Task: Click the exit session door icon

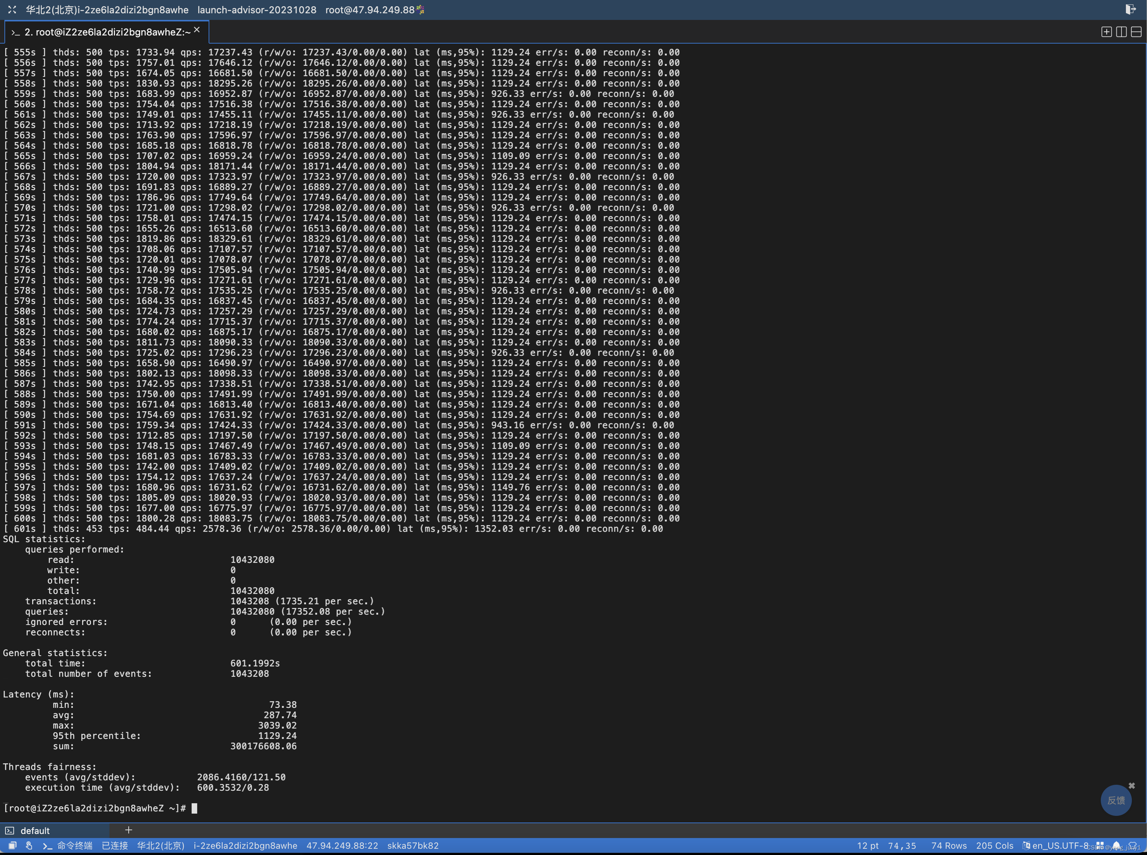Action: tap(1130, 9)
